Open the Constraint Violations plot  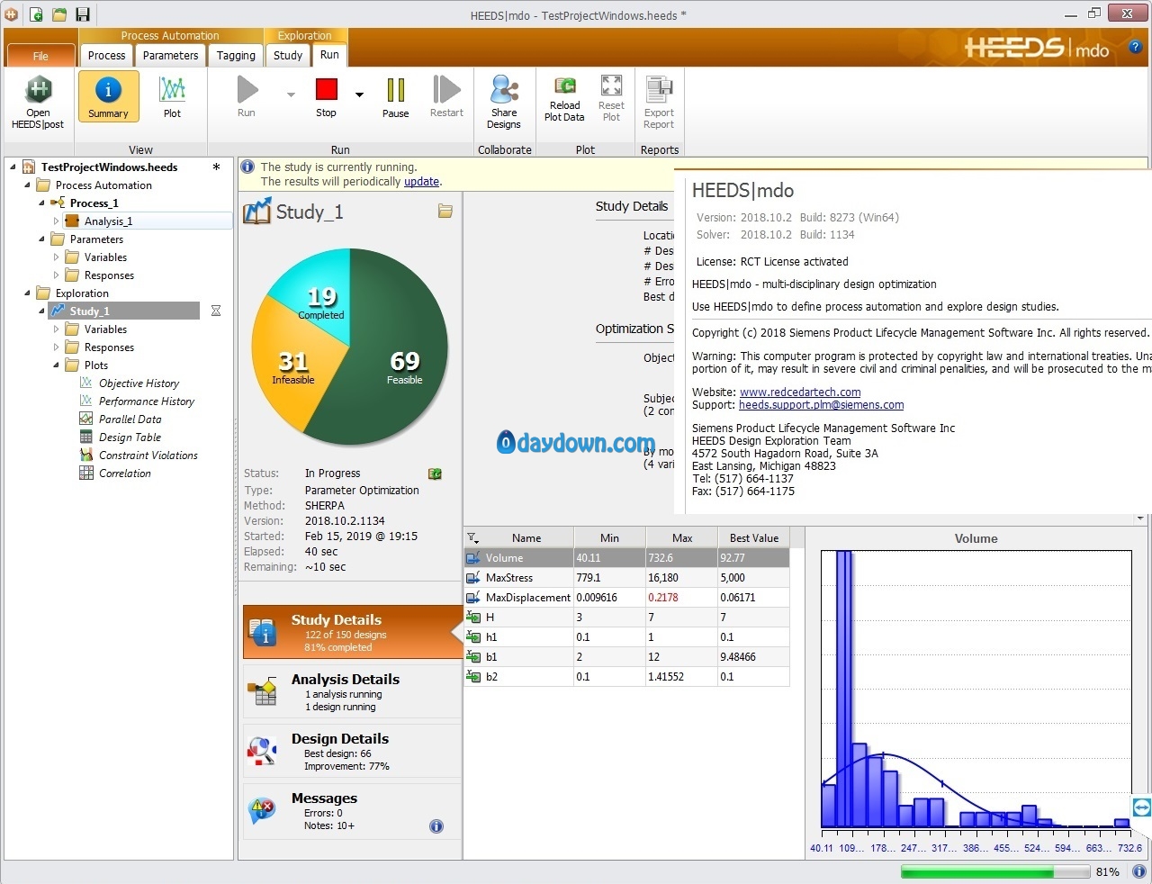click(148, 456)
